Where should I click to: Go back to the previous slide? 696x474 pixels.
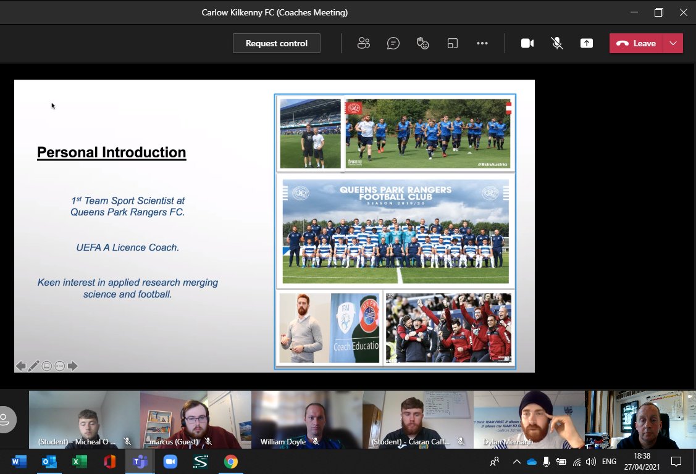[x=22, y=365]
